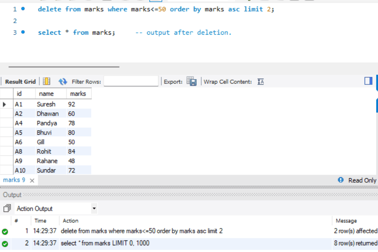Select the marks 9 result tab

click(14, 180)
